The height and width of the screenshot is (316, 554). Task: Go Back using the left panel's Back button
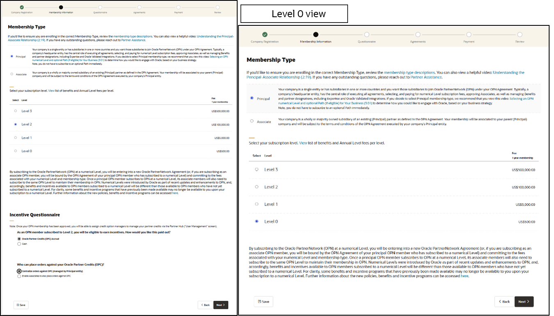pos(205,305)
